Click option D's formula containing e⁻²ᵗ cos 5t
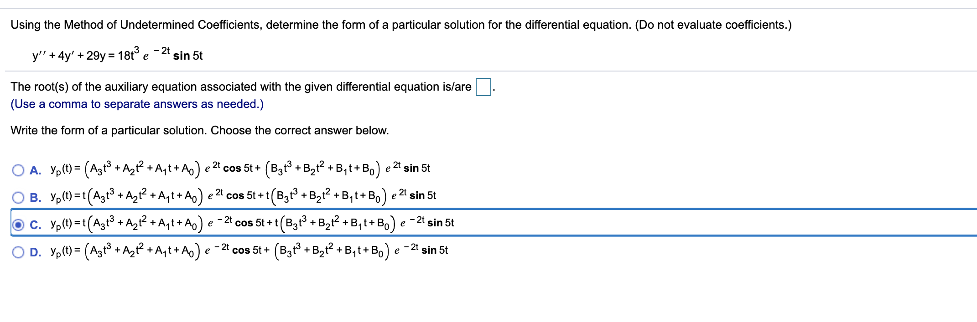Screen dimensions: 977x322 (249, 250)
